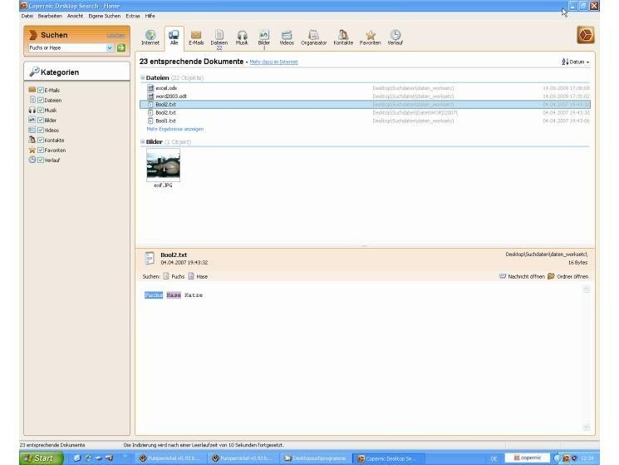Open the search query dropdown arrow
The image size is (619, 465).
(x=110, y=47)
